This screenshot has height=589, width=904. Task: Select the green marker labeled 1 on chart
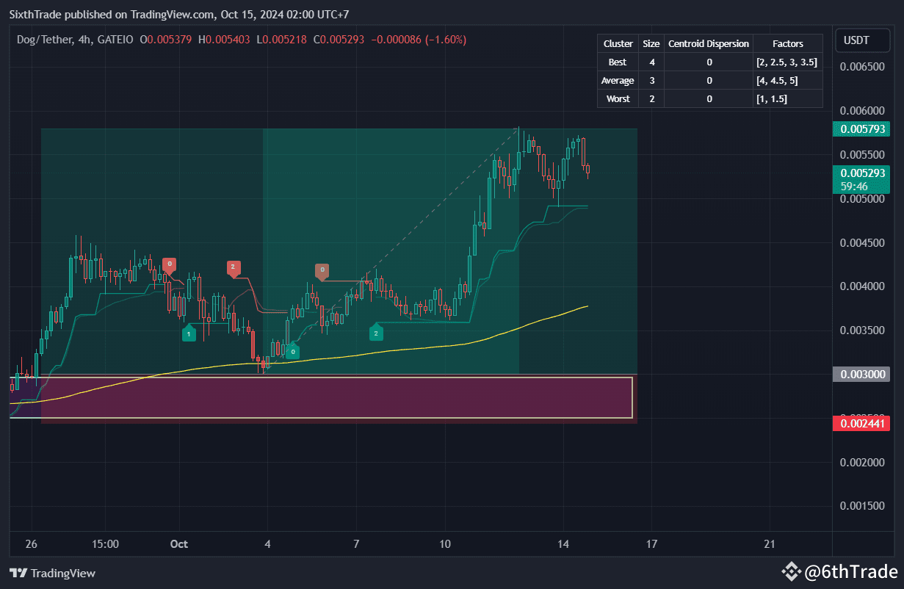pos(189,333)
